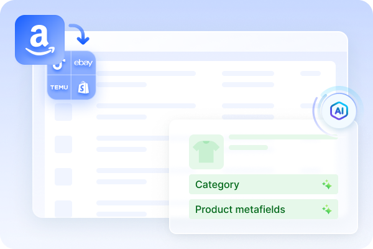Screen dimensions: 373x249
Task: Select the eBay marketplace tile
Action: [x=83, y=63]
